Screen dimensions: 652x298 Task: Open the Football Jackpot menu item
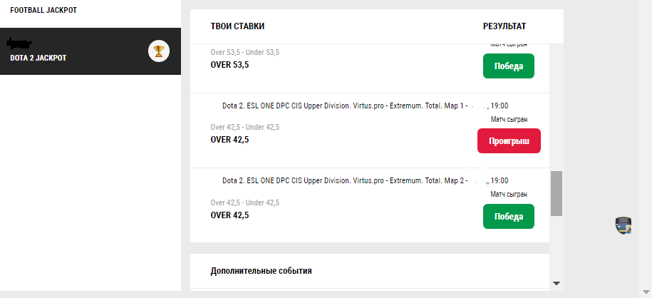(43, 11)
